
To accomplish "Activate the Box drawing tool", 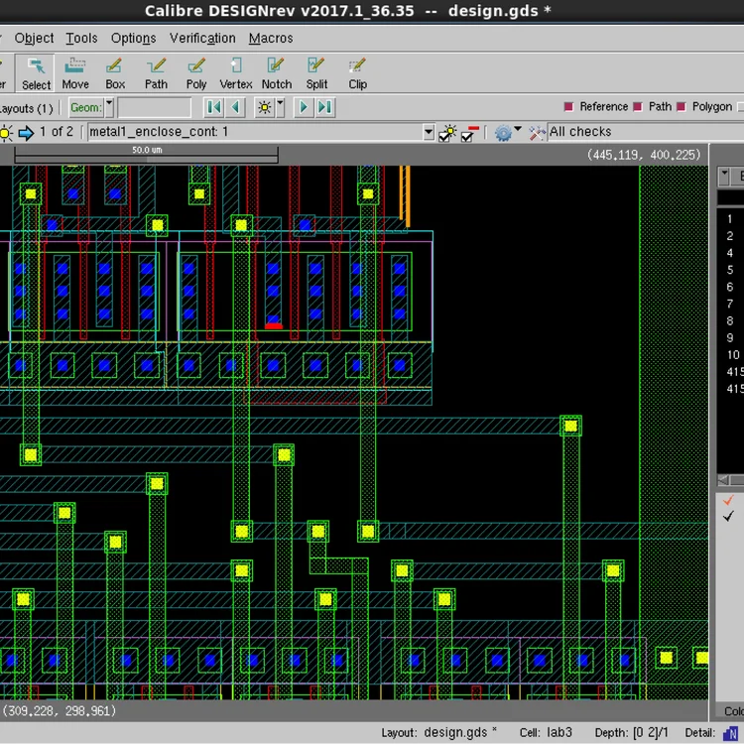I will click(x=115, y=73).
